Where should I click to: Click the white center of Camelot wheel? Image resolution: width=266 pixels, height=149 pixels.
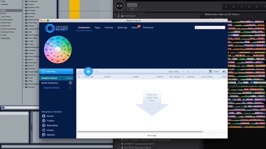point(58,50)
